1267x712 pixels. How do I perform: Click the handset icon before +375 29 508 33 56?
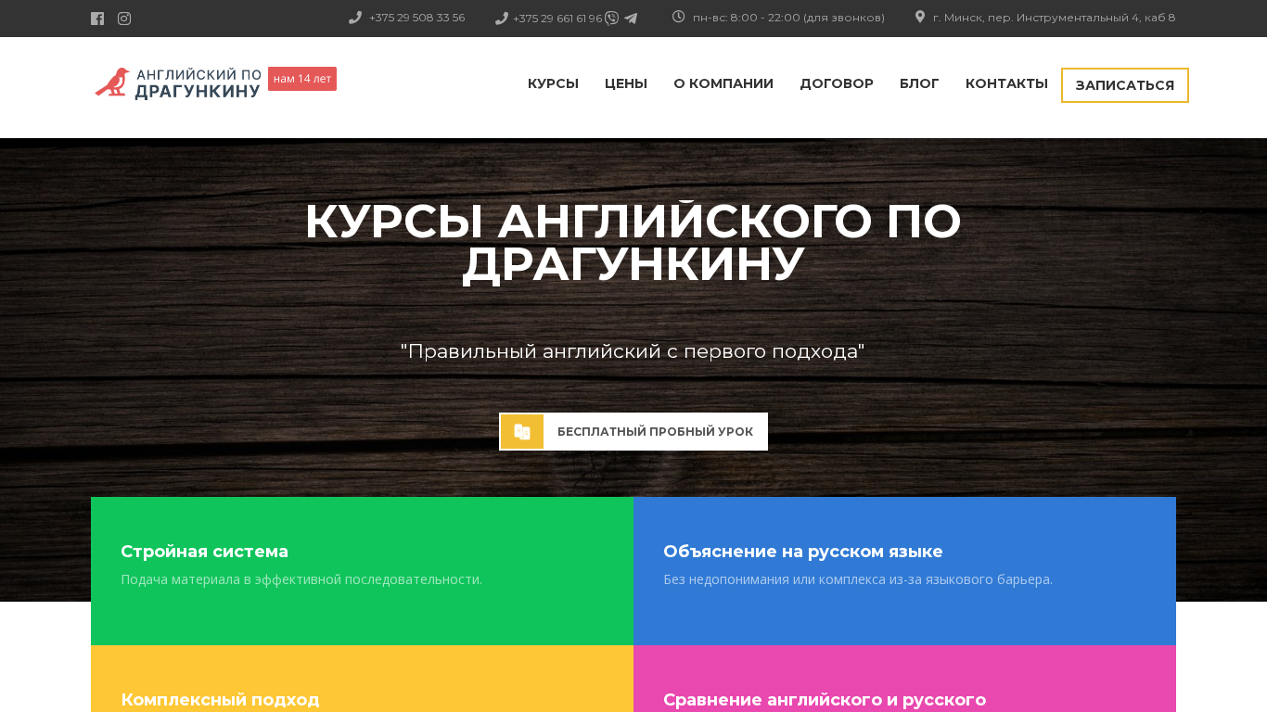point(354,18)
